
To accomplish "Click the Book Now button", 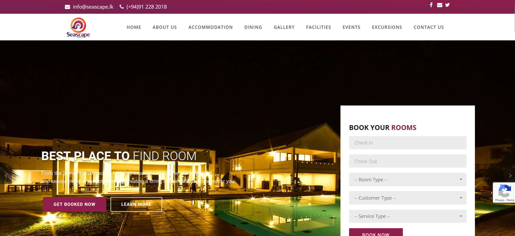I will (x=376, y=232).
